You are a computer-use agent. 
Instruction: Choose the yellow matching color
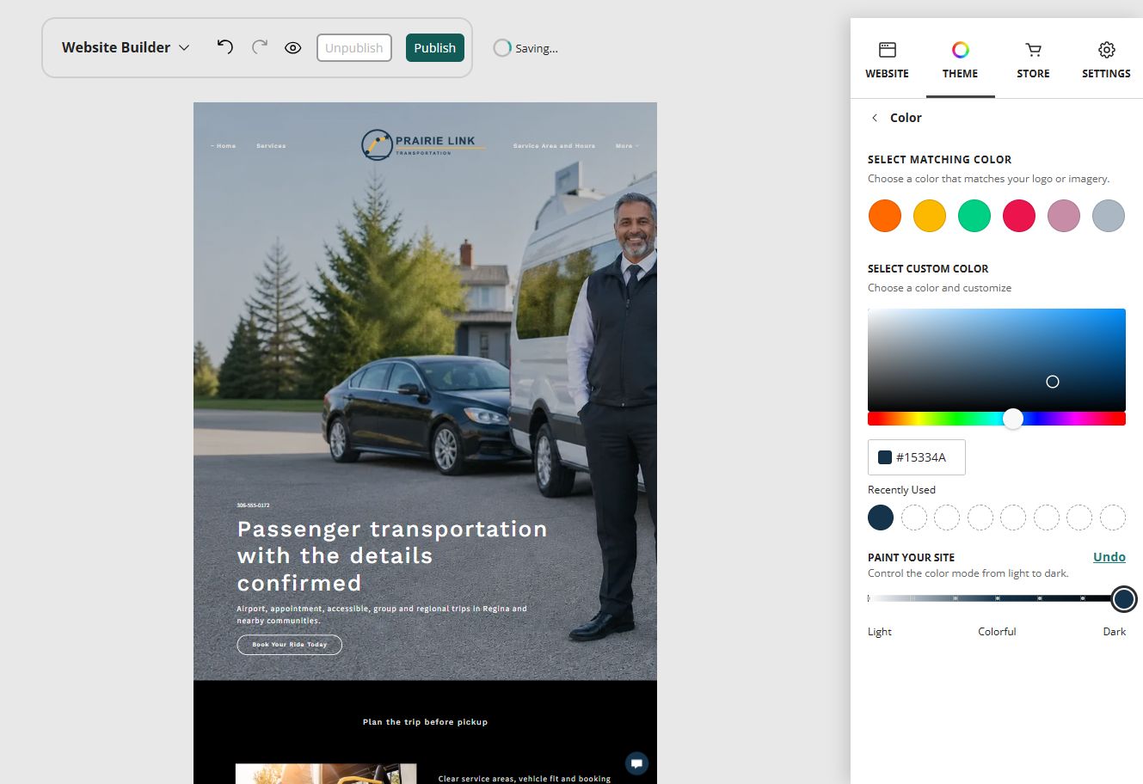[930, 216]
